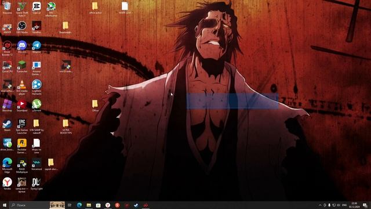
Task: Open the Steam desktop shortcut
Action: (7, 125)
